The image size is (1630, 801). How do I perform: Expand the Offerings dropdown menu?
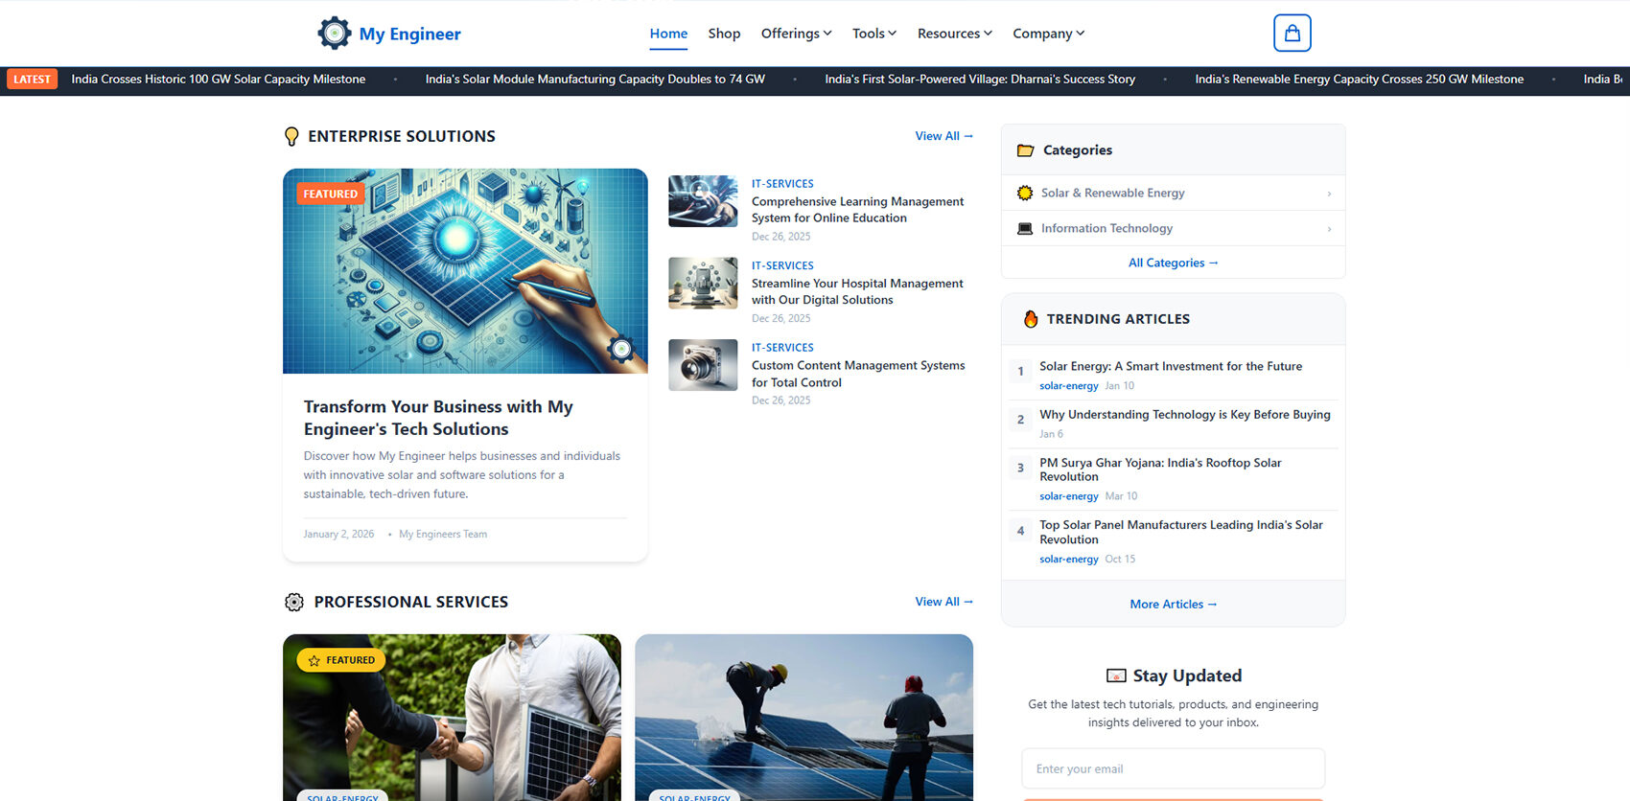pos(796,34)
